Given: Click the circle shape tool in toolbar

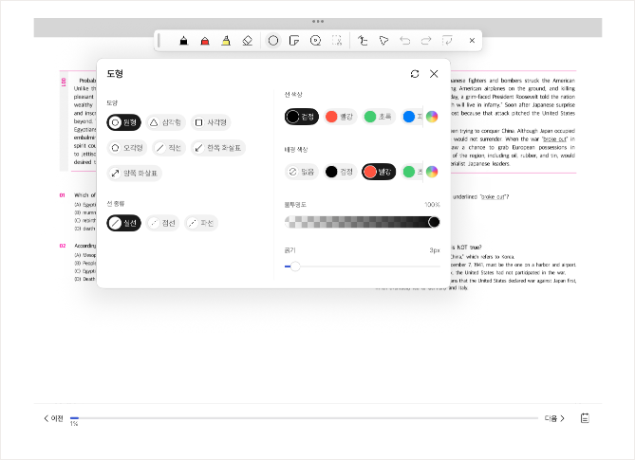Looking at the screenshot, I should (273, 41).
